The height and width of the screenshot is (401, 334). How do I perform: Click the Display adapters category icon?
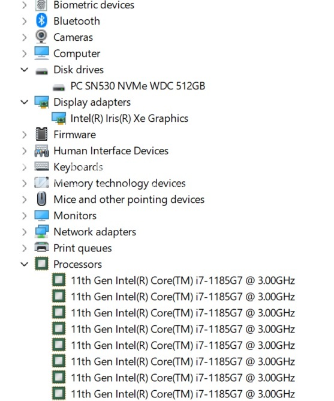[41, 102]
